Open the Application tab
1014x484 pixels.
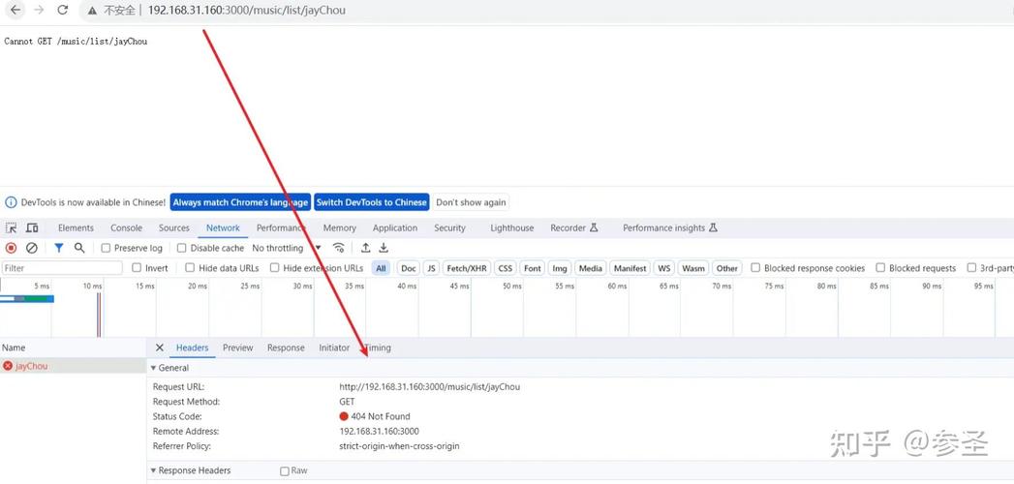[395, 228]
